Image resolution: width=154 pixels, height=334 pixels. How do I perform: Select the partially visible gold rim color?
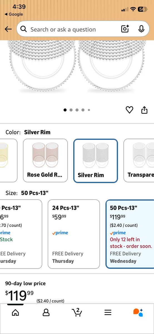pos(8,161)
